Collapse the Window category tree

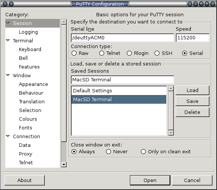coord(8,75)
